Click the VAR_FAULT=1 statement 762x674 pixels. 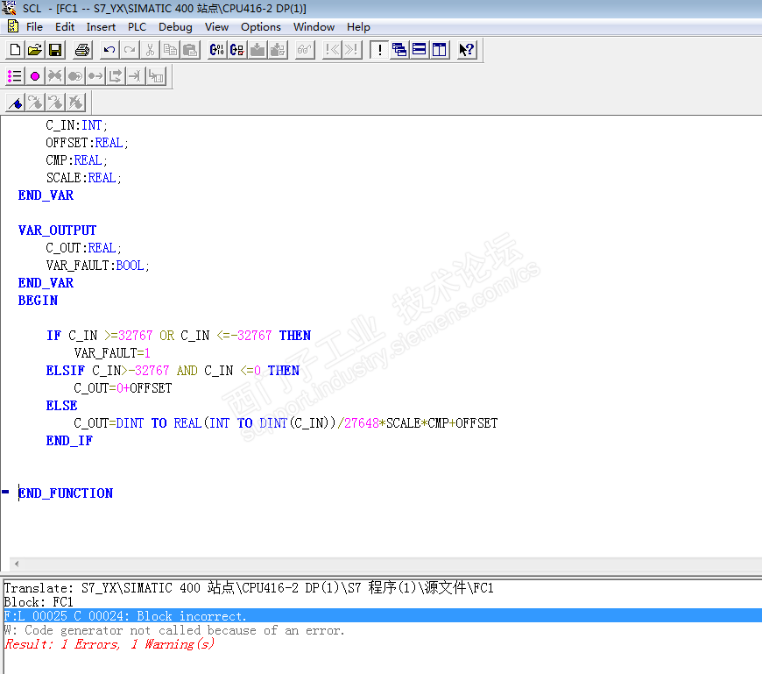tap(112, 353)
